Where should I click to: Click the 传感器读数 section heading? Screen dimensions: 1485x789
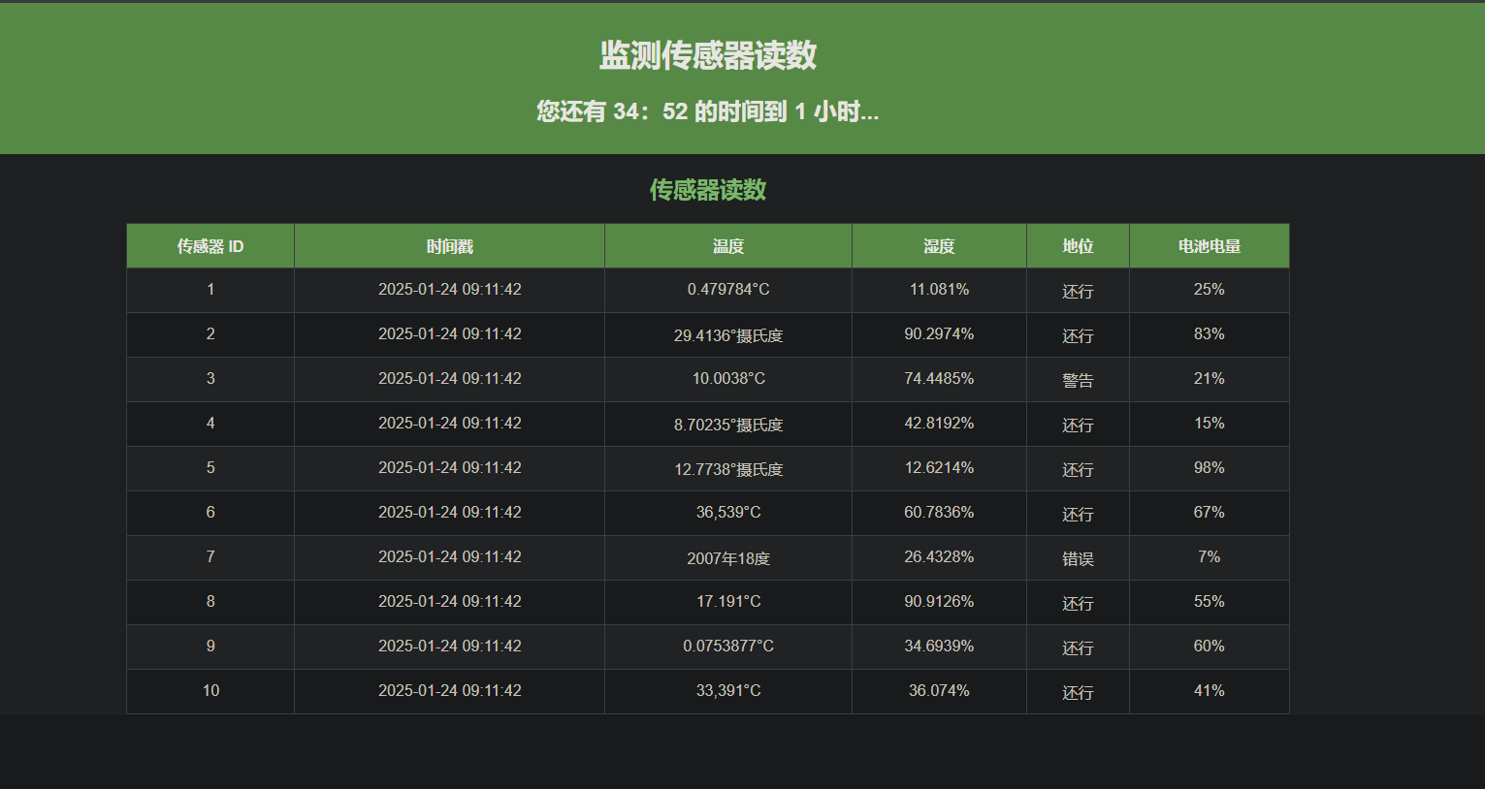tap(707, 190)
